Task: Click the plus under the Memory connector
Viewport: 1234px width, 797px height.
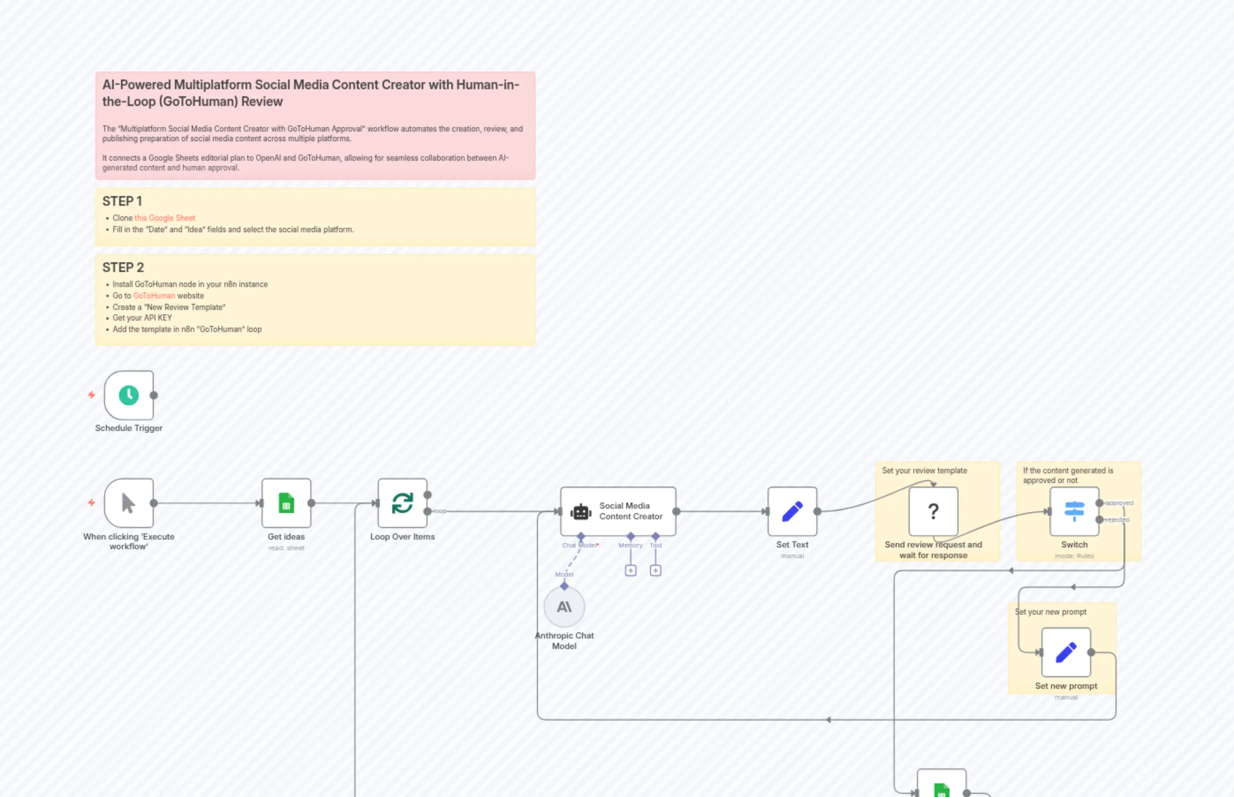Action: coord(630,570)
